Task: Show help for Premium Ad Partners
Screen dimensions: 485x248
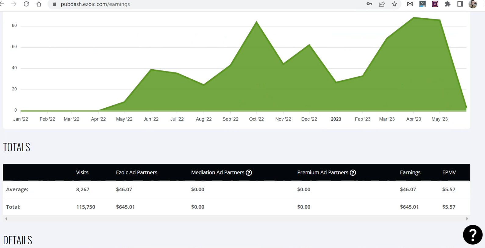Action: coord(353,173)
